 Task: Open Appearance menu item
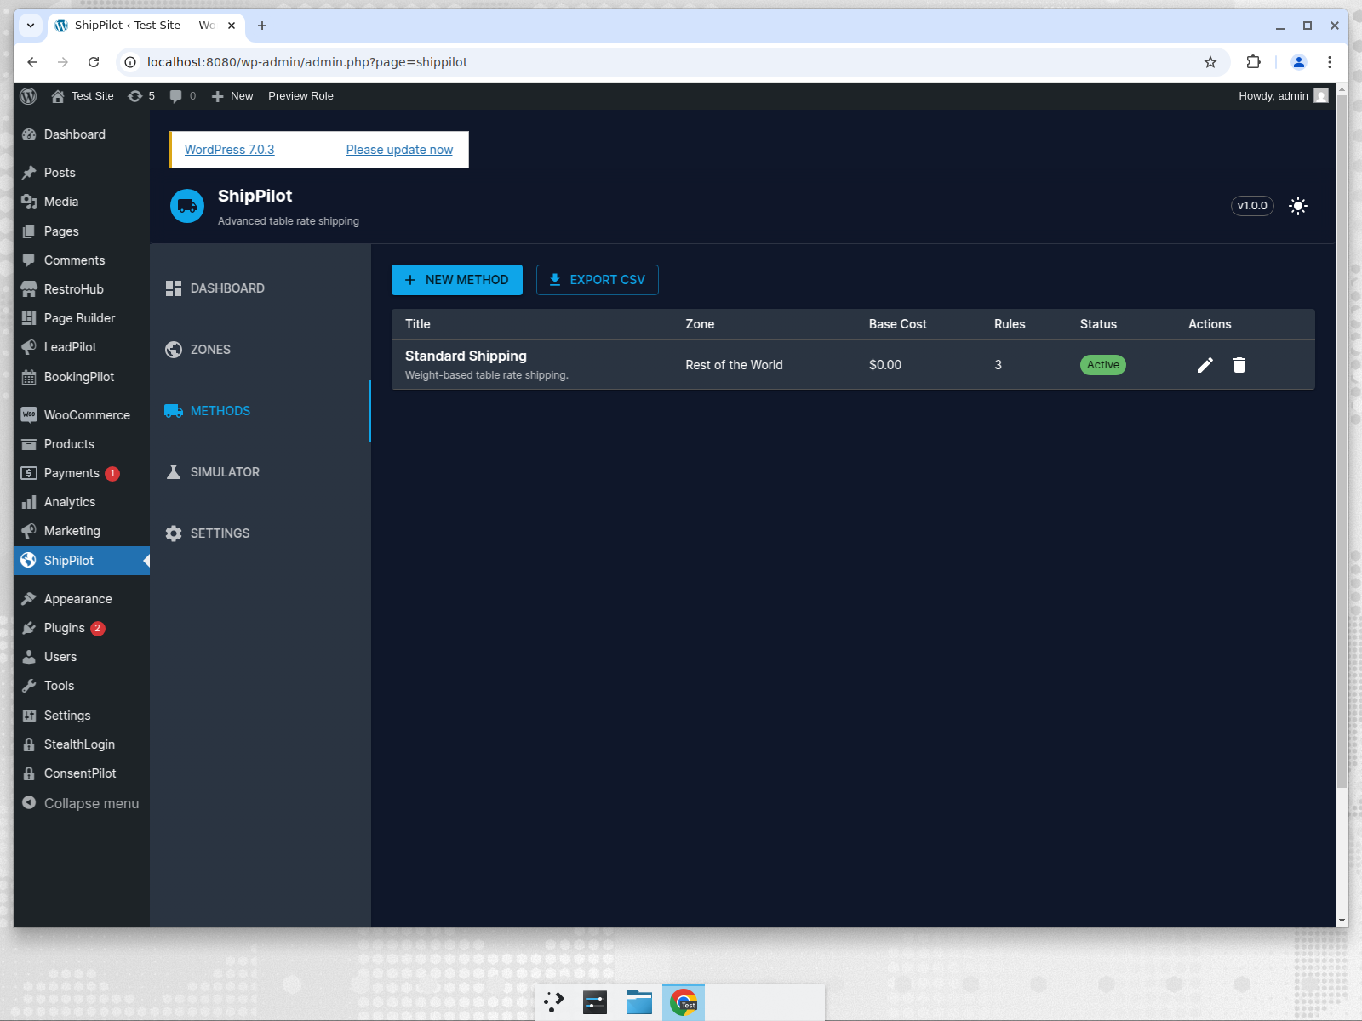[x=82, y=599]
